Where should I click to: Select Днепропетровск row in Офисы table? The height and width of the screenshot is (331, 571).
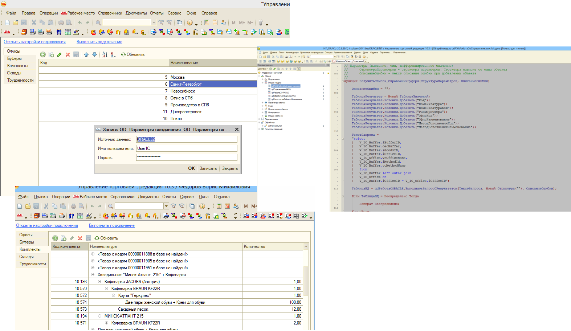(148, 112)
